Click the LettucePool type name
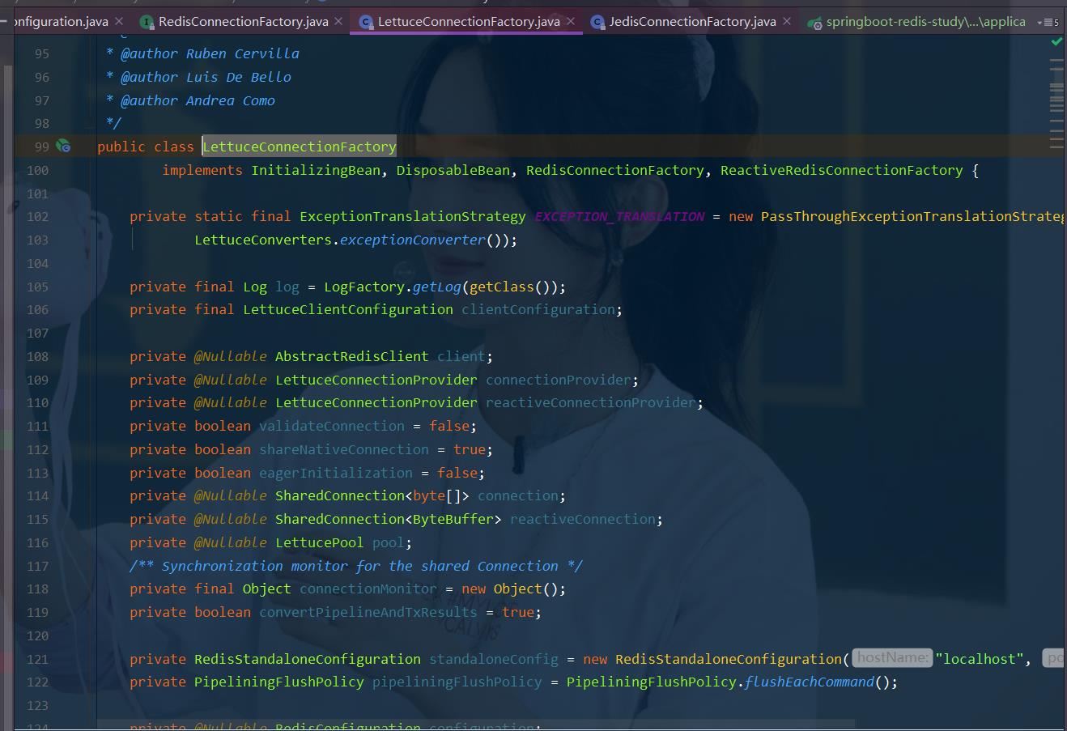 pos(320,542)
